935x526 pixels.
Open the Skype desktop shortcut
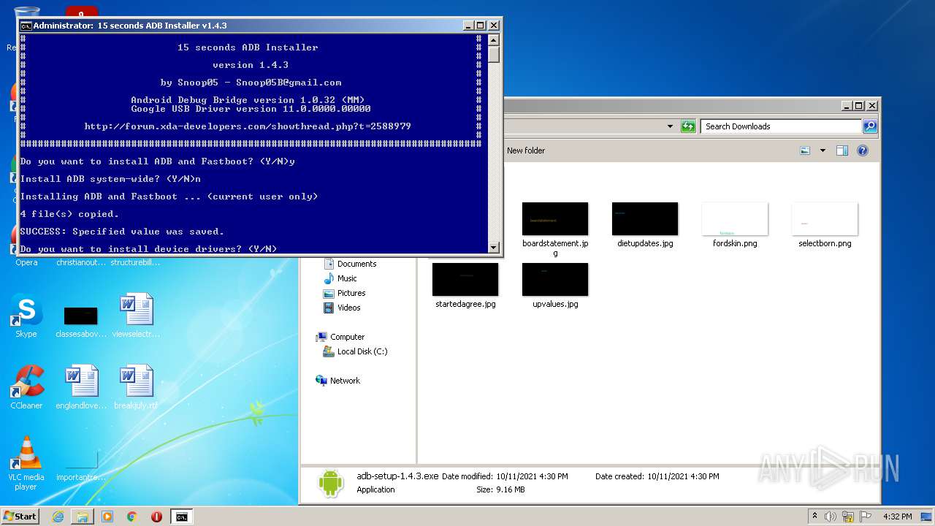pyautogui.click(x=26, y=316)
